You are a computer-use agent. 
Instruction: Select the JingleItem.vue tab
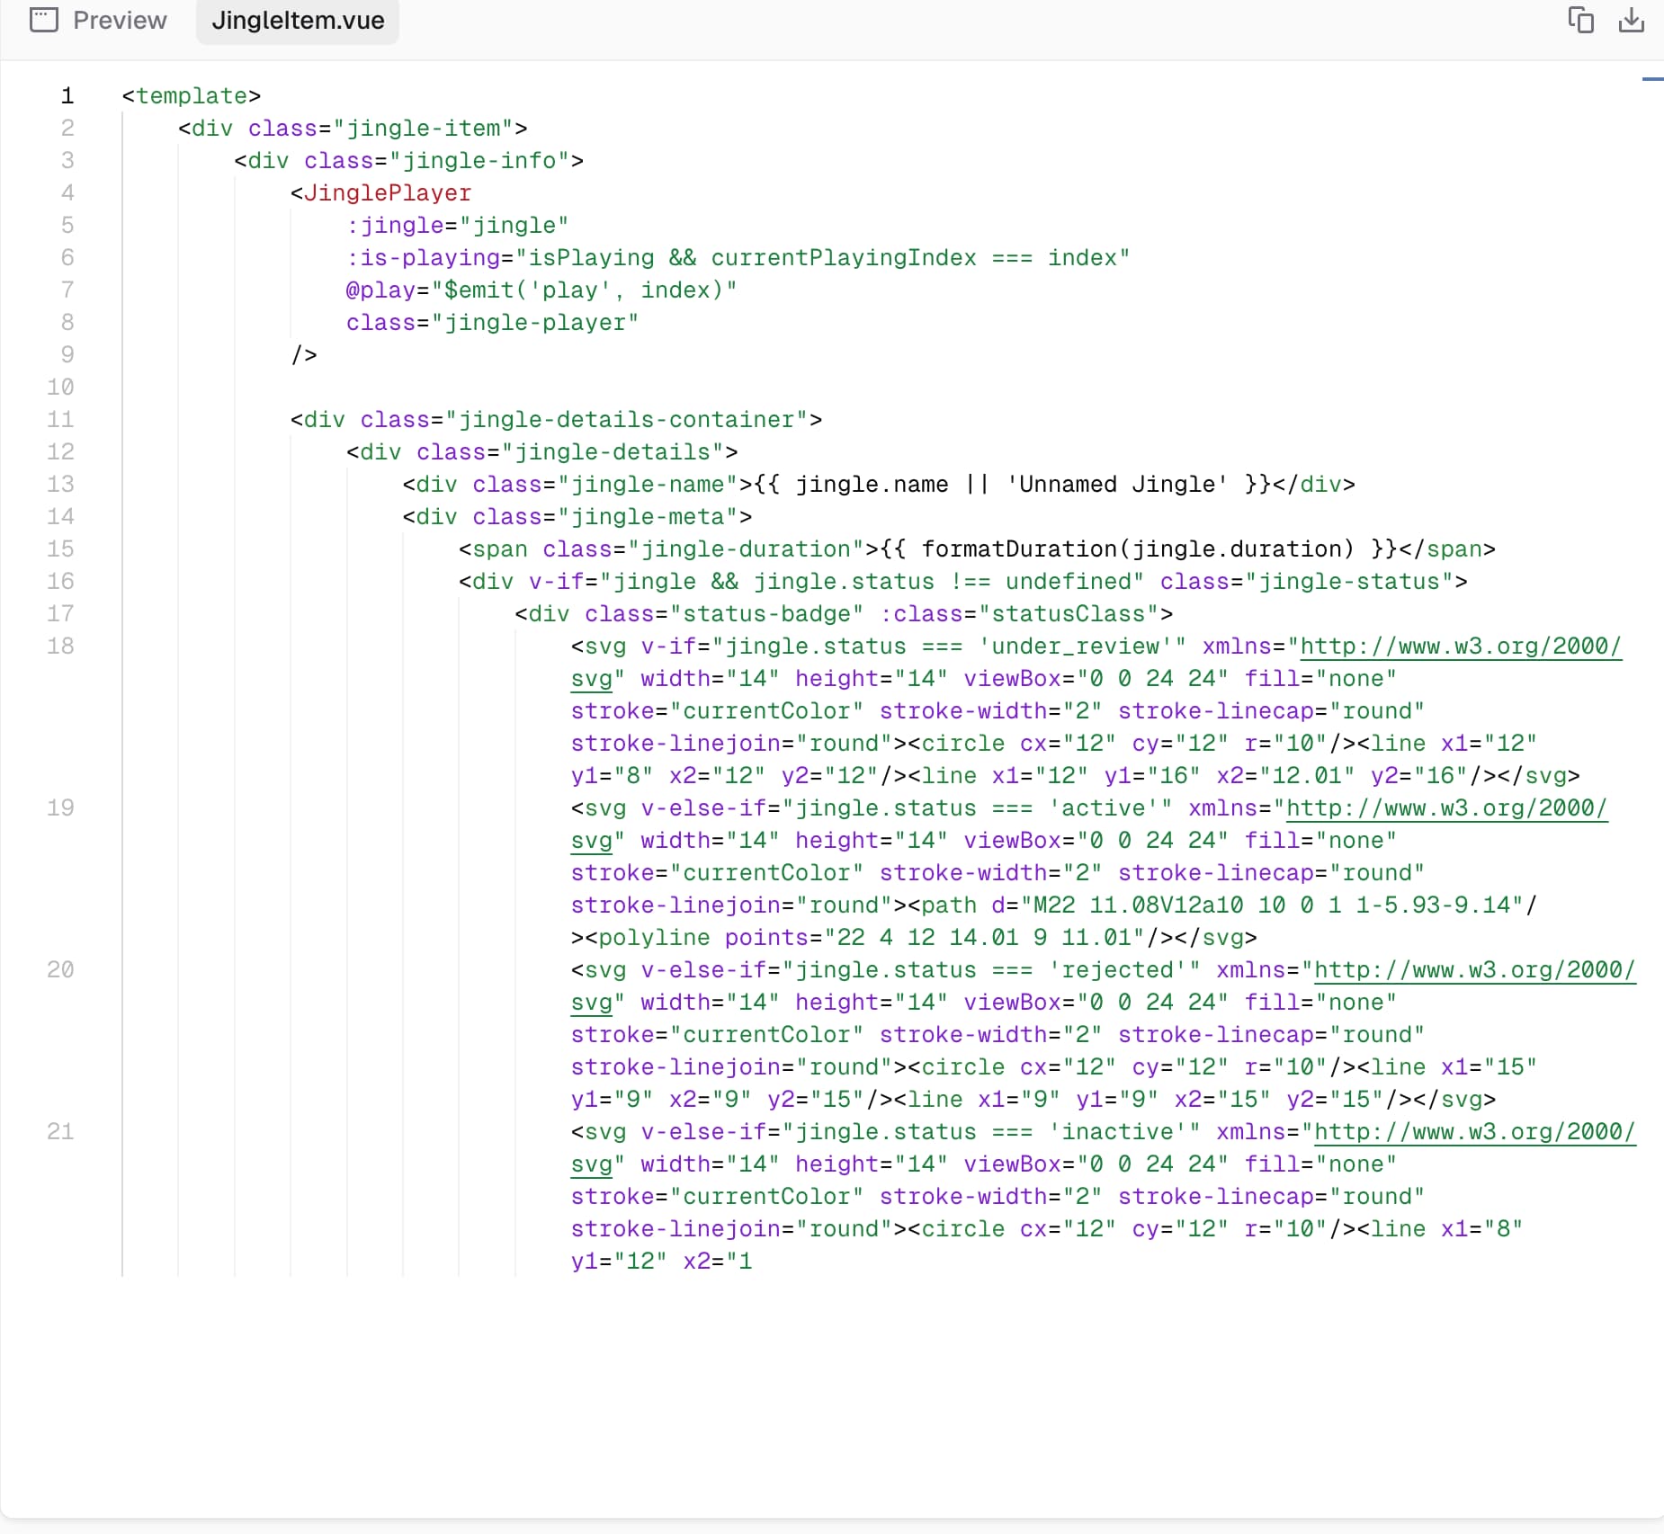(298, 20)
